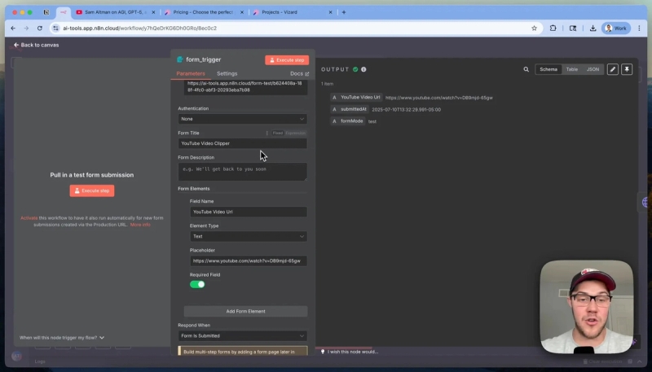
Task: Select the YouTube Video Url schema field
Action: point(356,98)
